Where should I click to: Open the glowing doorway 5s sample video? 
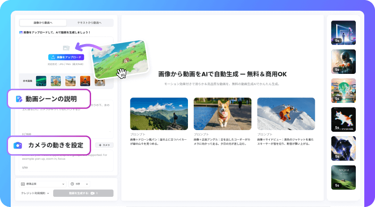tap(343, 32)
